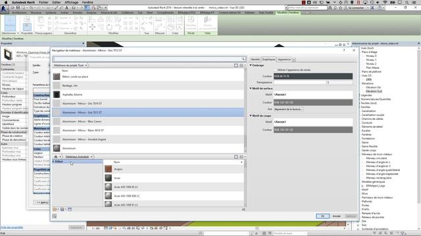Click the Apple menu icon

point(6,2)
